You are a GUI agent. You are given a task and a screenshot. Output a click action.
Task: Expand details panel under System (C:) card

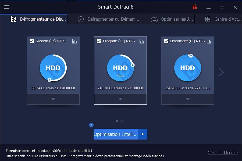53,99
